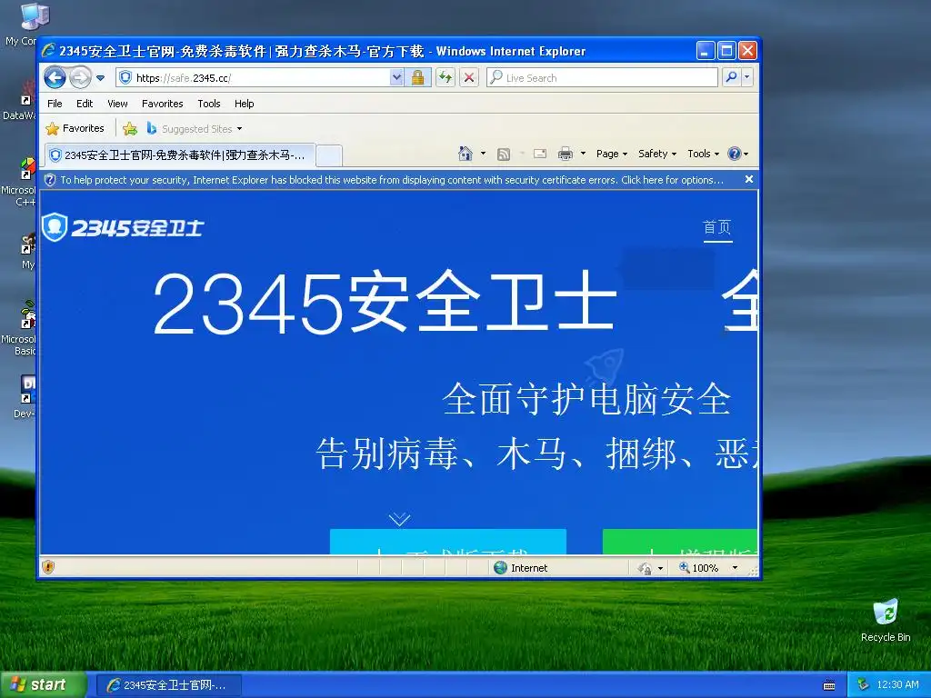
Task: Click the Forward navigation arrow
Action: click(80, 77)
